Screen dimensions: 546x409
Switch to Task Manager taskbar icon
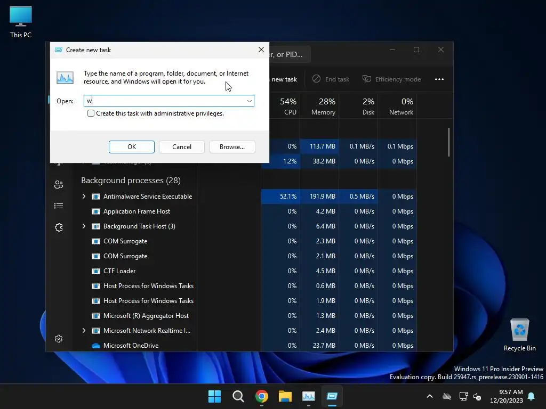click(309, 396)
